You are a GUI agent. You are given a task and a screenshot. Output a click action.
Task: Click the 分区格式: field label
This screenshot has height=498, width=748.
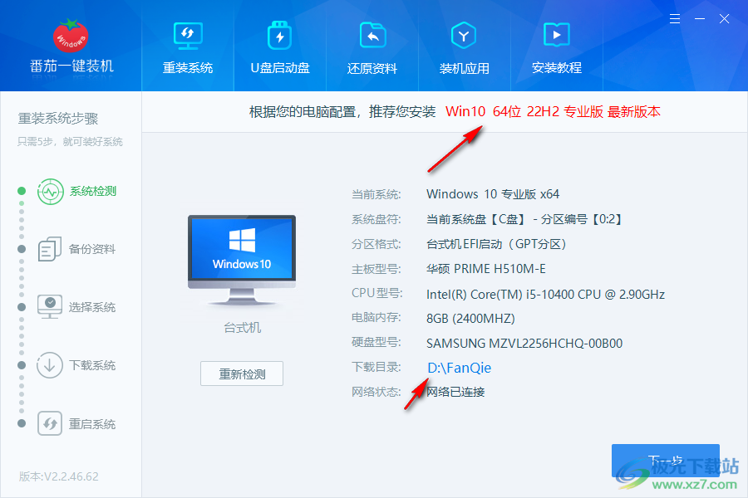(x=376, y=244)
